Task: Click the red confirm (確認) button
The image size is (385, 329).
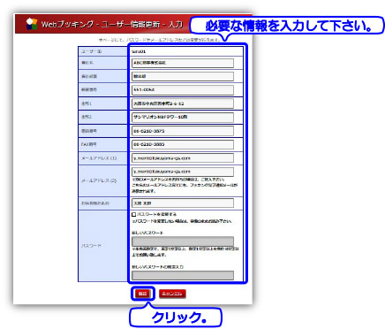Action: pos(143,294)
